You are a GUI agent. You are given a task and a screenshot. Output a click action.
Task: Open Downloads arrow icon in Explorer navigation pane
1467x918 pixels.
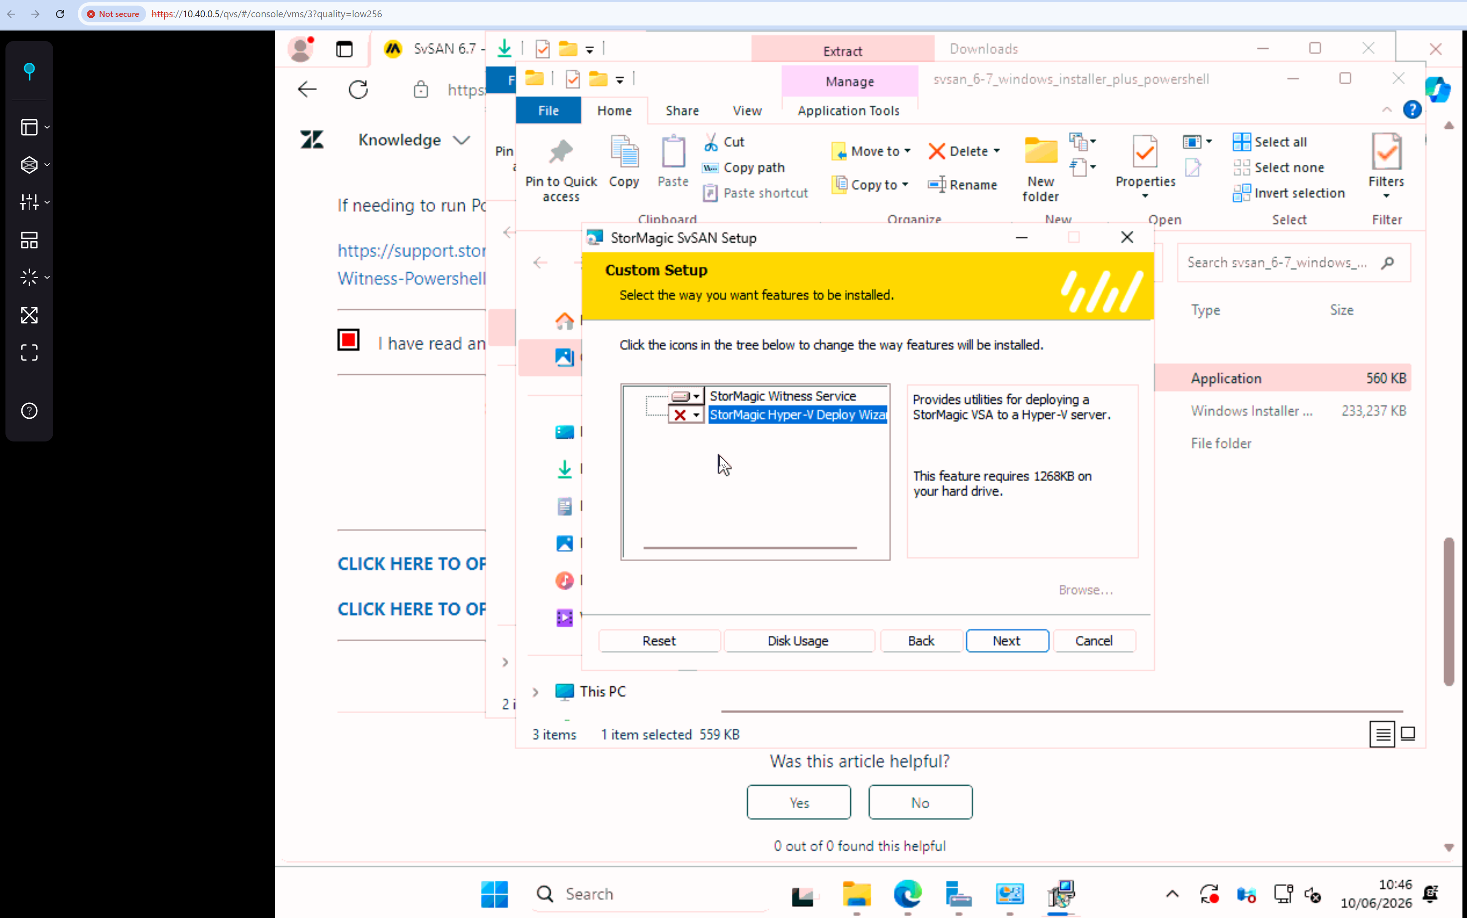pyautogui.click(x=565, y=469)
